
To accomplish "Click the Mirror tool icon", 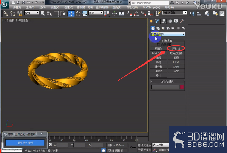I will click(x=192, y=14).
